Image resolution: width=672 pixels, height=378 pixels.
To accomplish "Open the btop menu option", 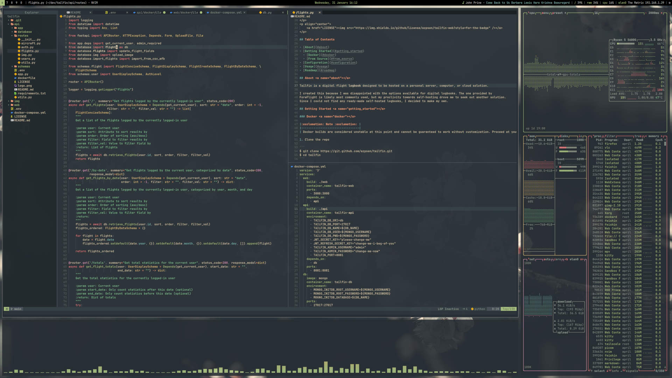I will click(545, 13).
